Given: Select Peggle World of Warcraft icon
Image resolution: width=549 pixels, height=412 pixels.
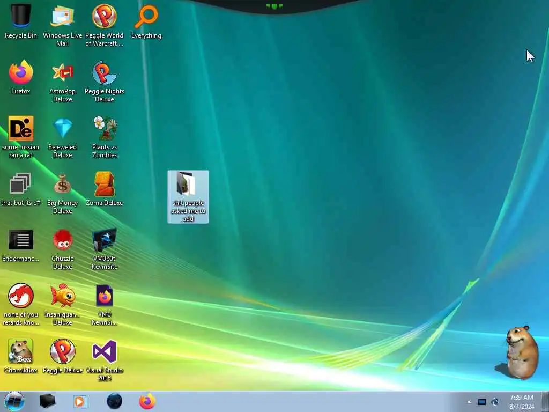Looking at the screenshot, I should coord(105,26).
